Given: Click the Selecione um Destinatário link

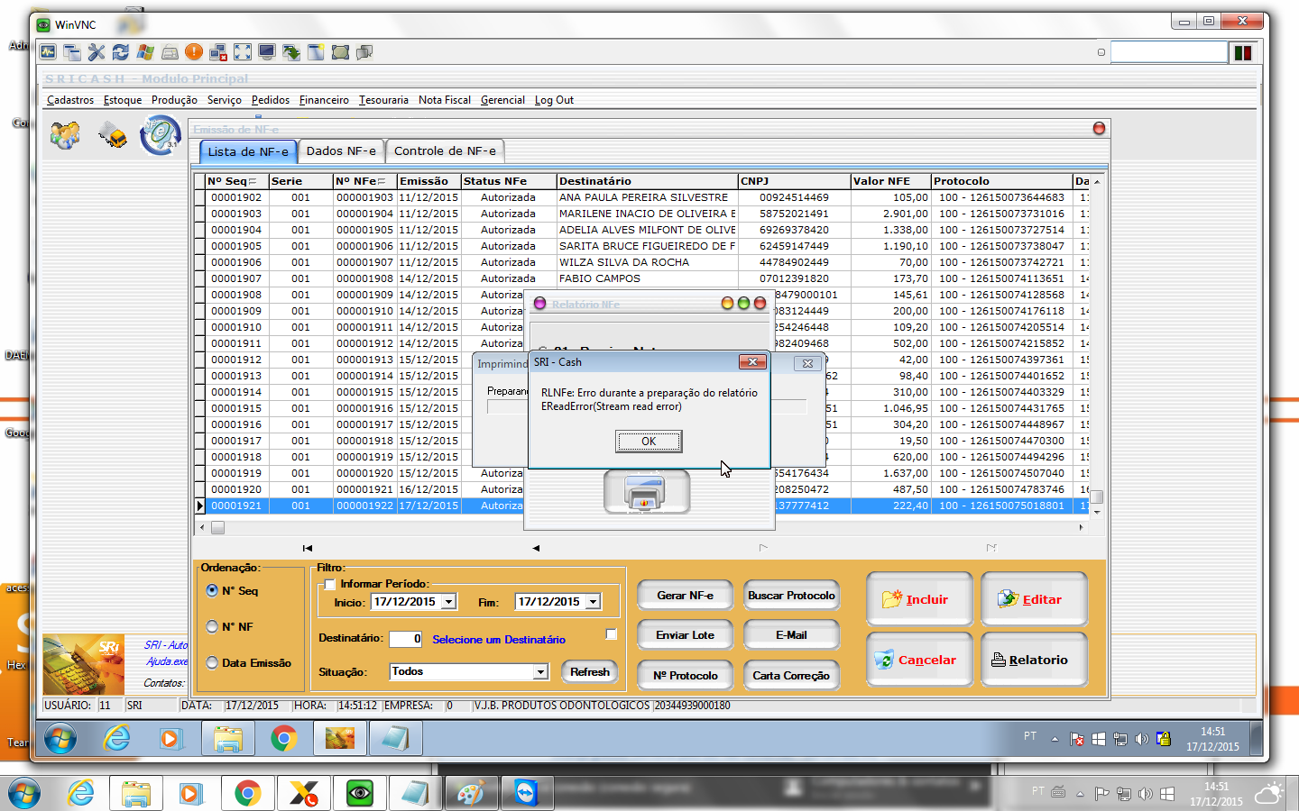Looking at the screenshot, I should [499, 640].
